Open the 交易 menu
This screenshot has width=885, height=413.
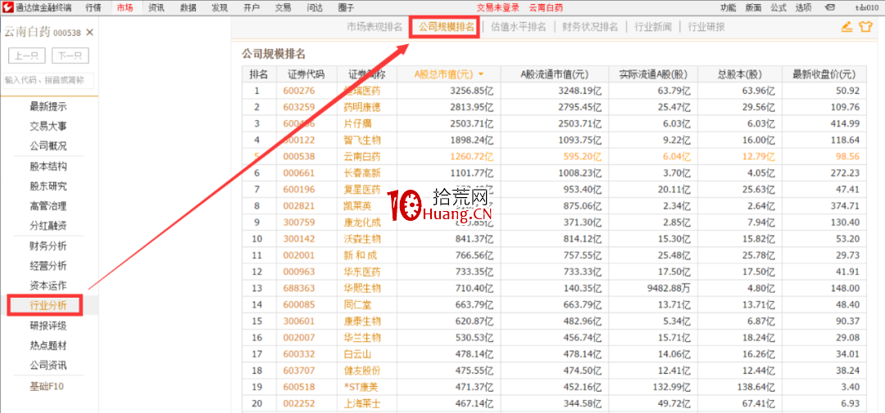click(x=283, y=8)
